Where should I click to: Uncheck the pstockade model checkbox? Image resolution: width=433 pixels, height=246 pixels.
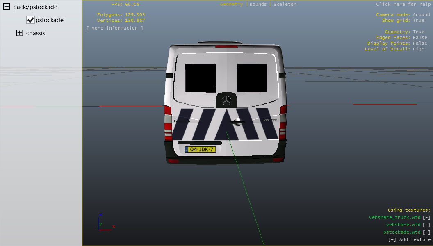click(x=30, y=20)
